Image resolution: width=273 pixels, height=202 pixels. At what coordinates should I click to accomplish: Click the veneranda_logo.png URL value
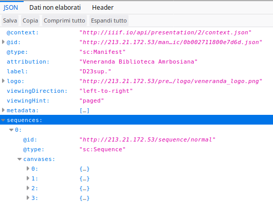[171, 81]
